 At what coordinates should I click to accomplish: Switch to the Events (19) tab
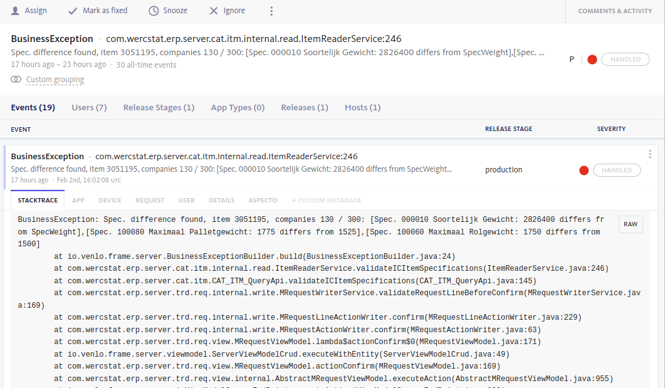33,107
